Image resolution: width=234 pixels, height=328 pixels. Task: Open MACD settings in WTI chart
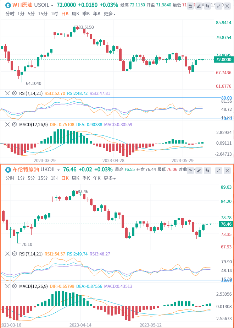[14, 124]
